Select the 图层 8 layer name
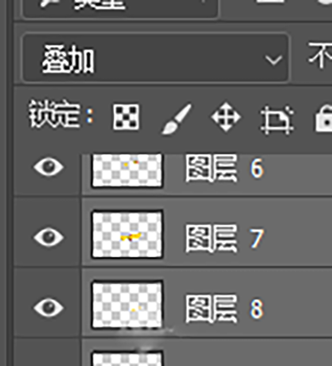The width and height of the screenshot is (332, 366). point(225,308)
